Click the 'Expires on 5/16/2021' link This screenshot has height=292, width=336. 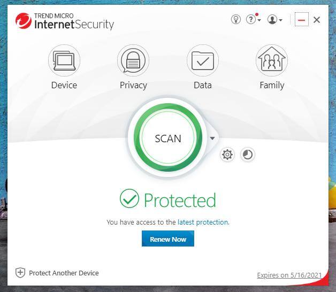click(x=289, y=275)
